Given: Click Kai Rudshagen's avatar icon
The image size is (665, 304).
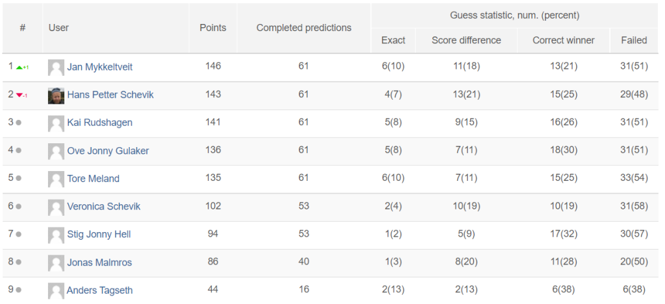Looking at the screenshot, I should (56, 123).
